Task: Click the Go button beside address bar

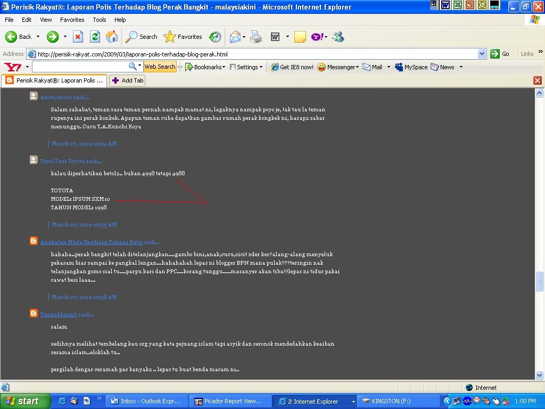Action: coord(500,54)
